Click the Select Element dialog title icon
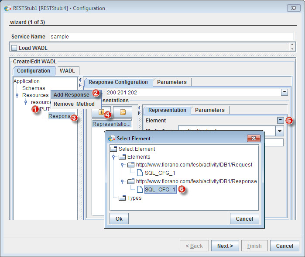305x257 pixels. [x=111, y=139]
